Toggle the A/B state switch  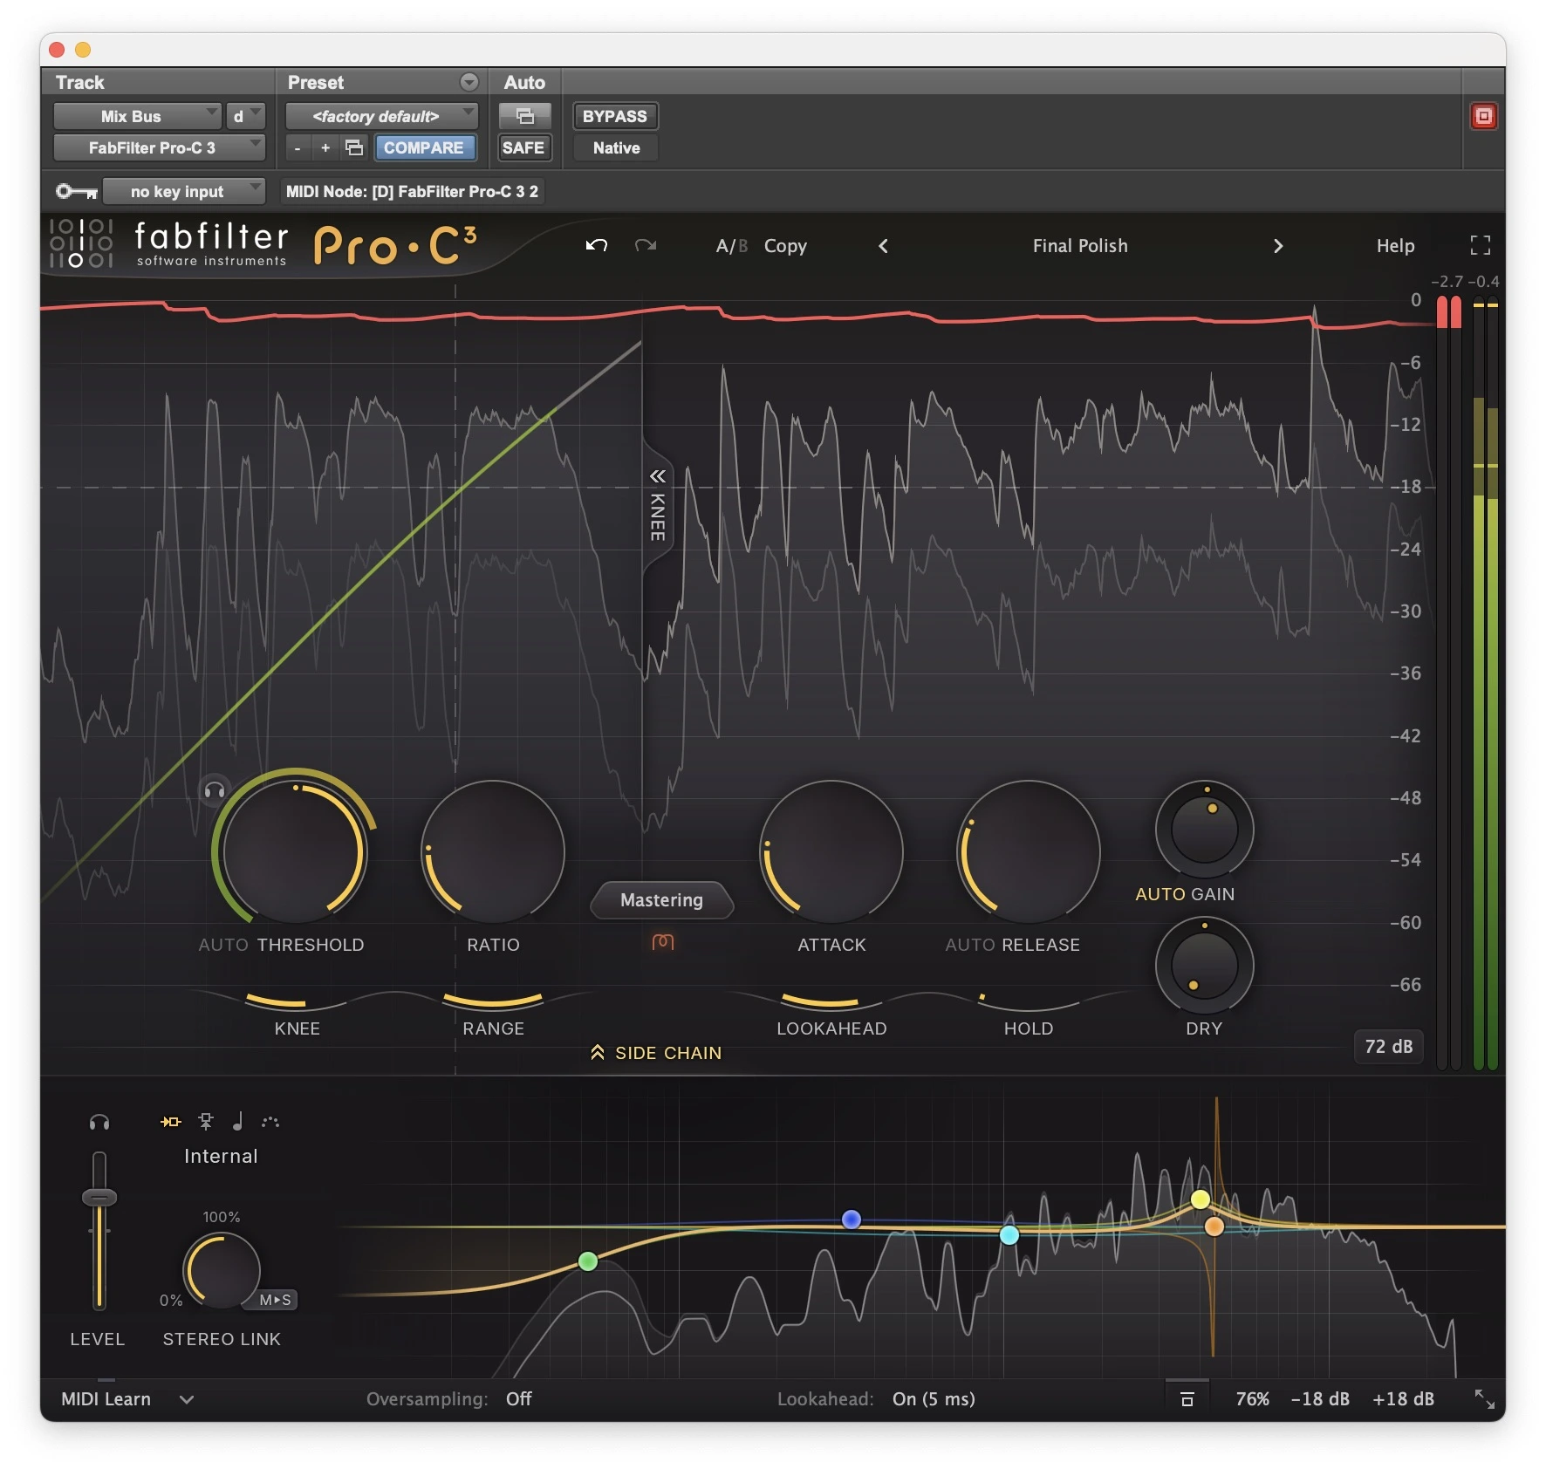click(731, 246)
